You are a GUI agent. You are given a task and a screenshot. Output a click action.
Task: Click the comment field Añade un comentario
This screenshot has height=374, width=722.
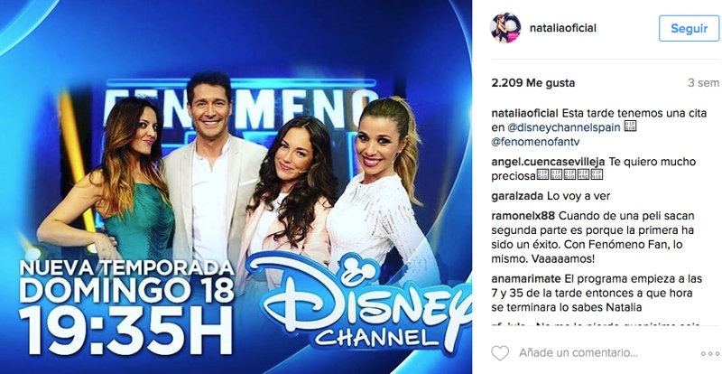click(578, 353)
